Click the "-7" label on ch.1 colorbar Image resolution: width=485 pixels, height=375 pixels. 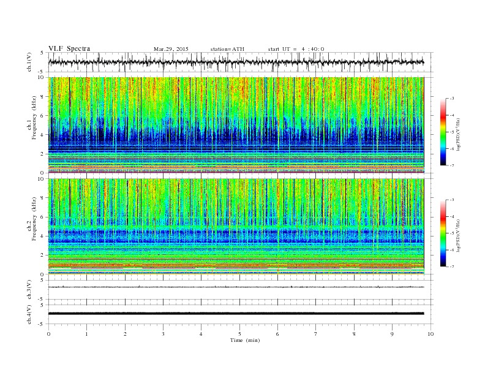451,165
